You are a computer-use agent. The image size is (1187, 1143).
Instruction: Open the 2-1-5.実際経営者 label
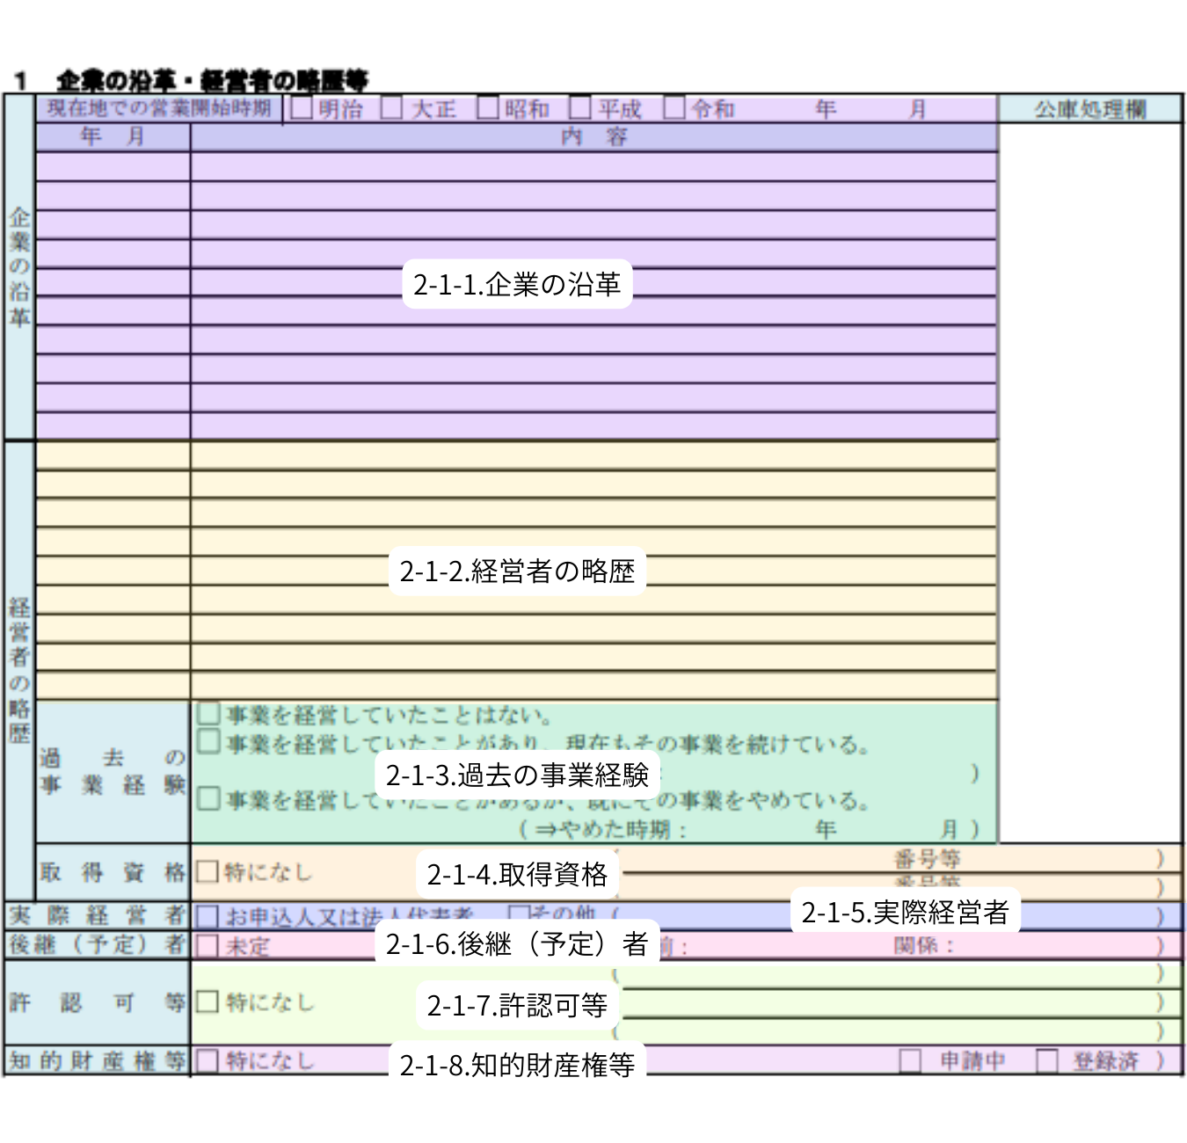tap(905, 913)
